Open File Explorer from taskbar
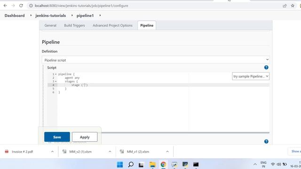This screenshot has width=301, height=169. (152, 164)
